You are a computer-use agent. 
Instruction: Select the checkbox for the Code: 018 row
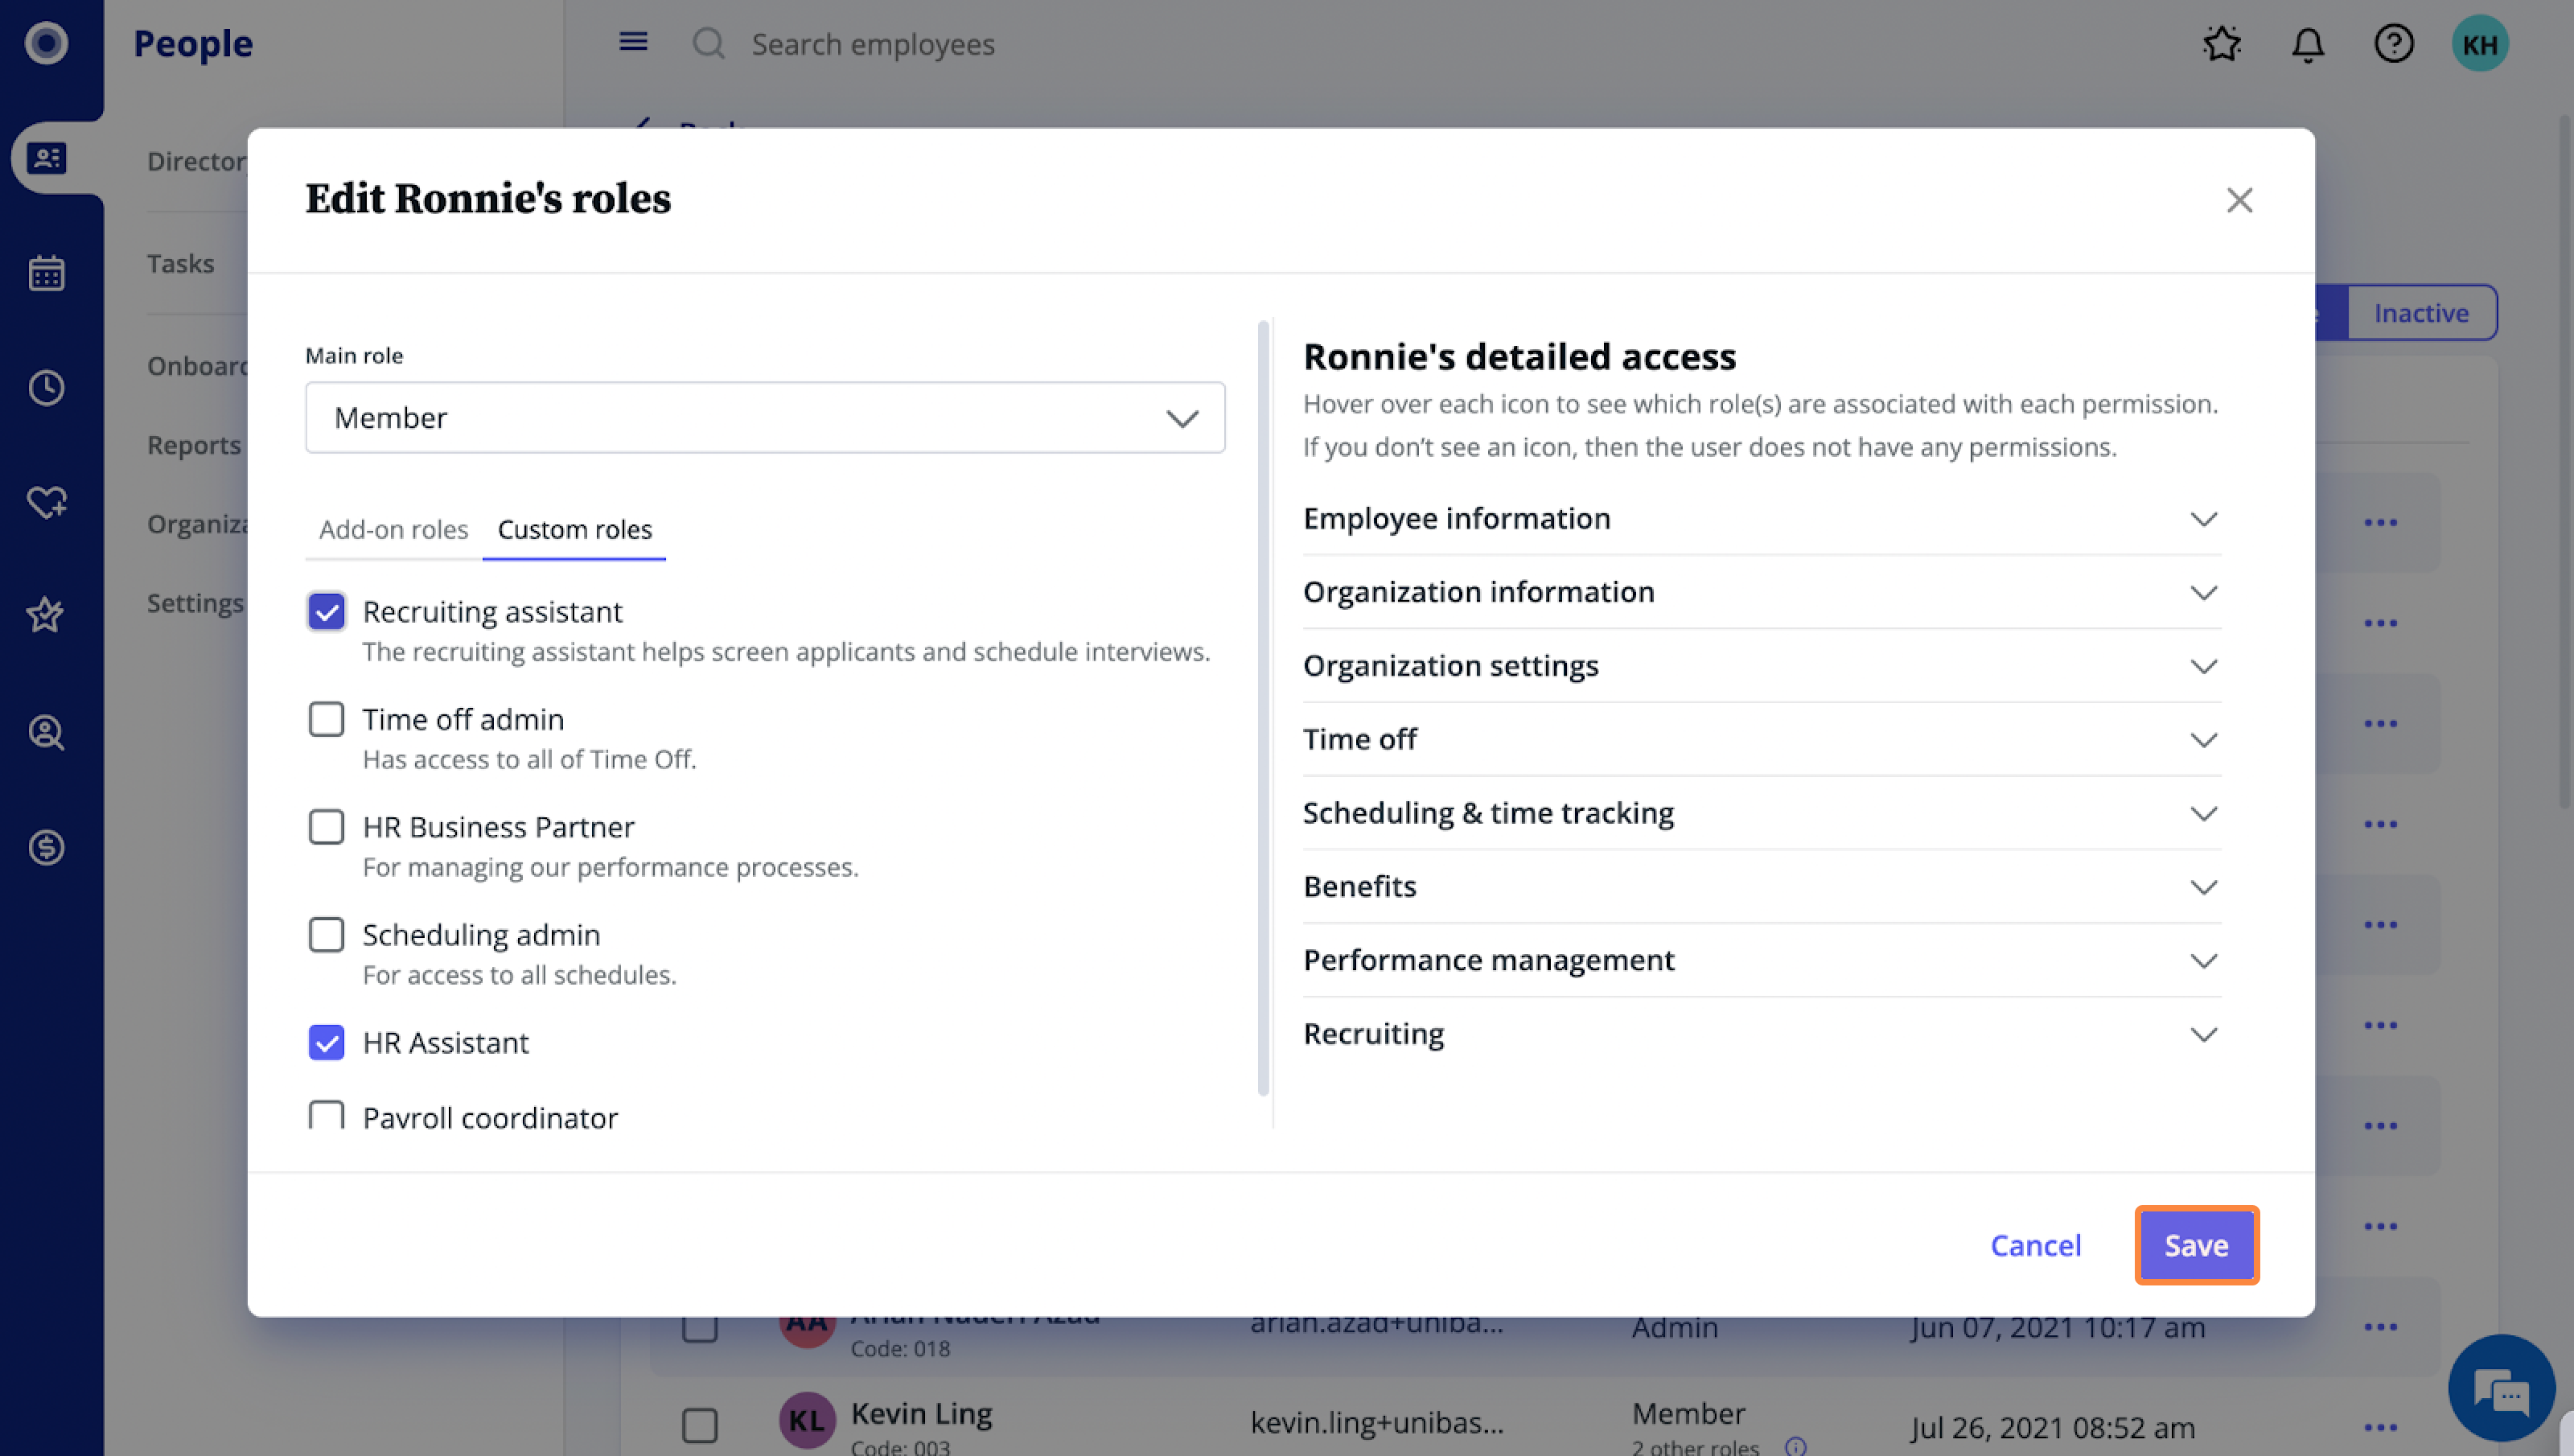[x=700, y=1328]
